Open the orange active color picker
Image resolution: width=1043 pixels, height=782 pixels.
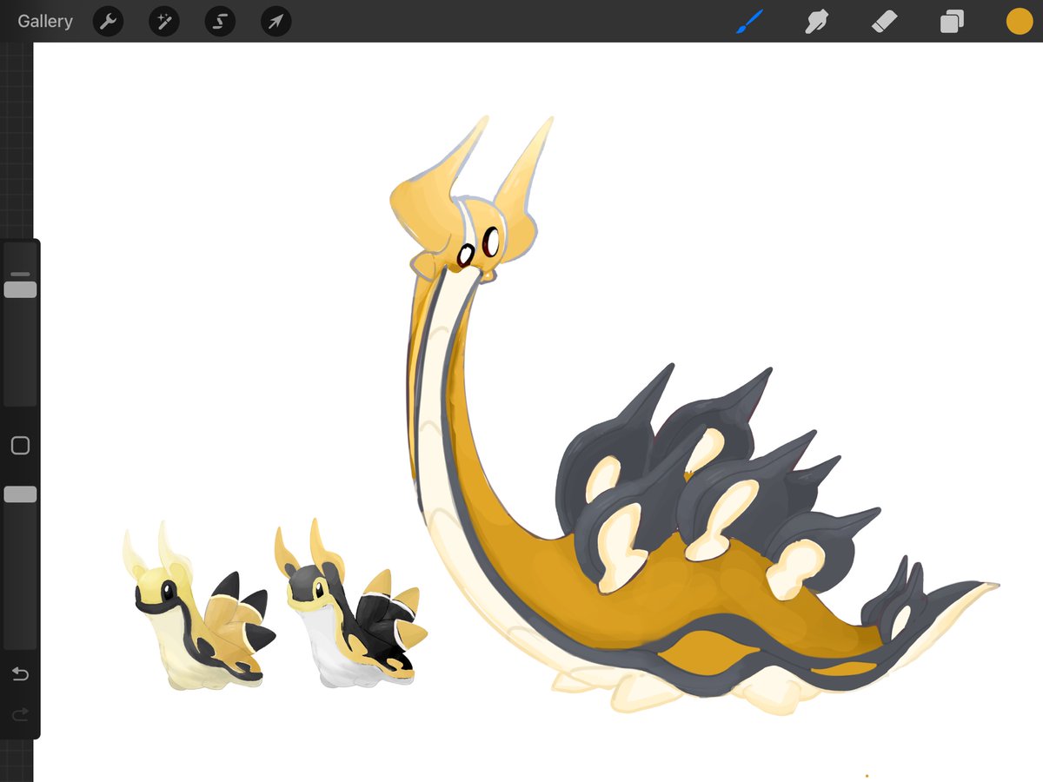click(1020, 21)
